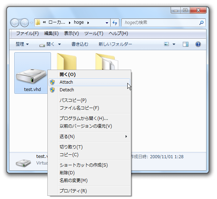Choose 切り取り(T) in context menu
The width and height of the screenshot is (217, 199).
(89, 147)
